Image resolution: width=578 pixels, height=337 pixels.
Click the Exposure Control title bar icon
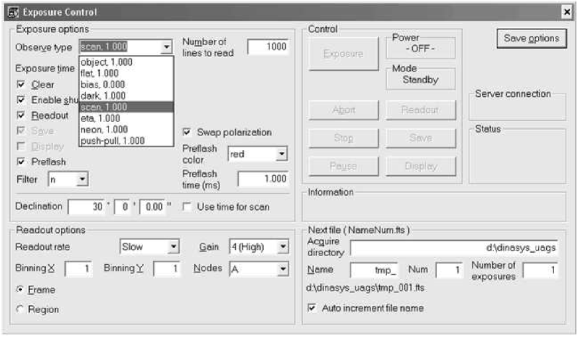click(11, 11)
